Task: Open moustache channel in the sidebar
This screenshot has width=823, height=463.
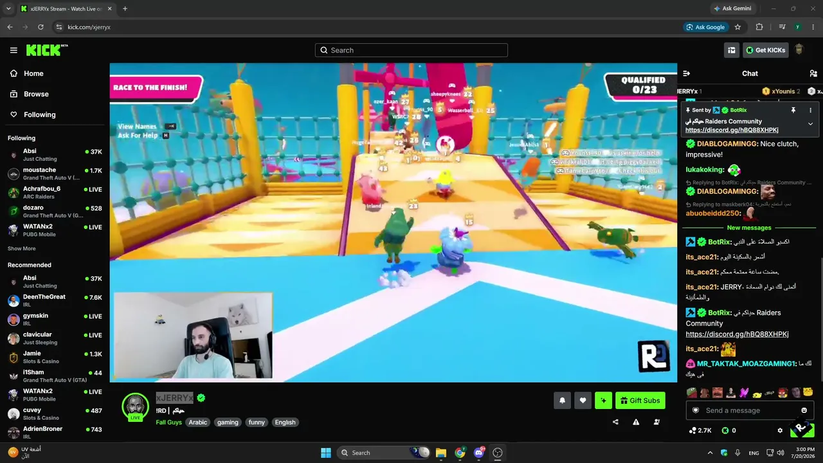Action: (55, 174)
